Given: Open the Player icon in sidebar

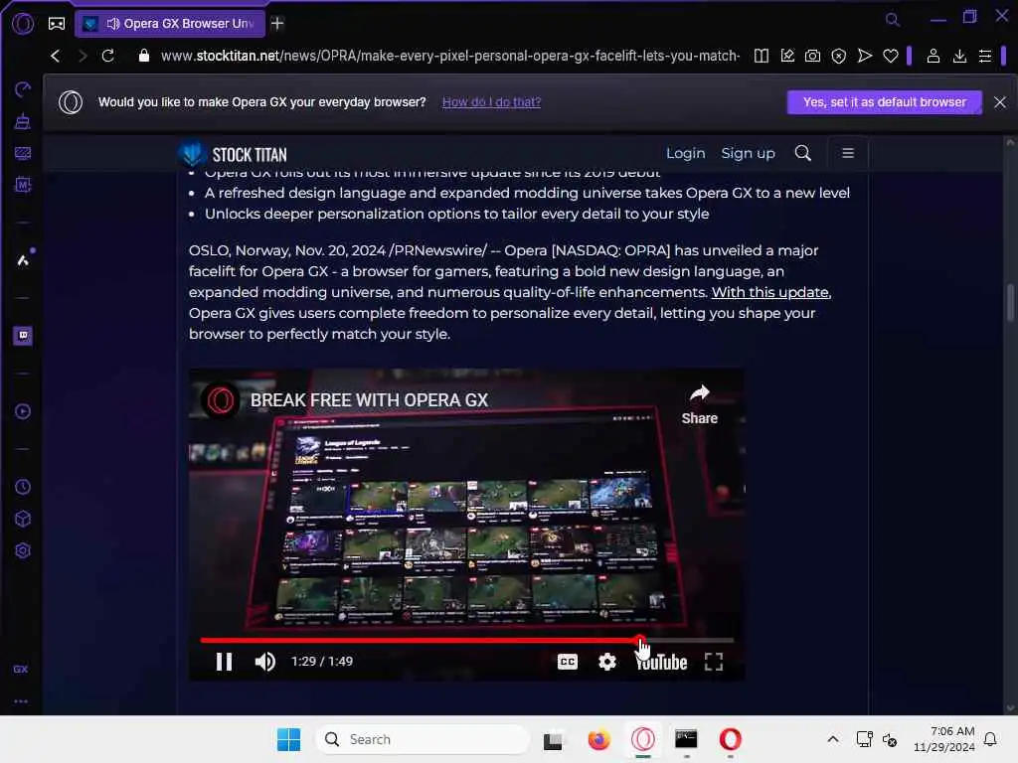Looking at the screenshot, I should [23, 411].
